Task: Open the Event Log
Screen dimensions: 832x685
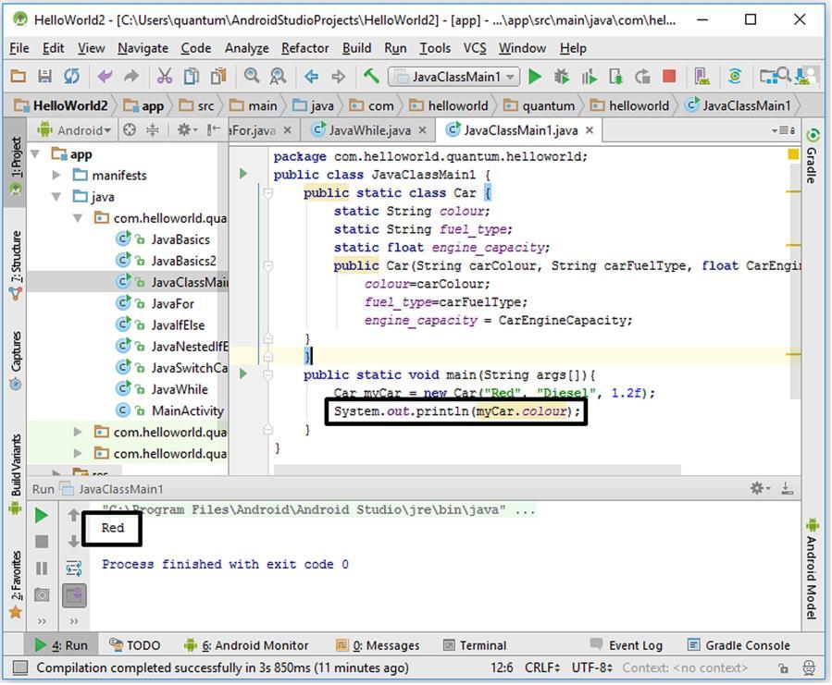Action: [x=627, y=645]
